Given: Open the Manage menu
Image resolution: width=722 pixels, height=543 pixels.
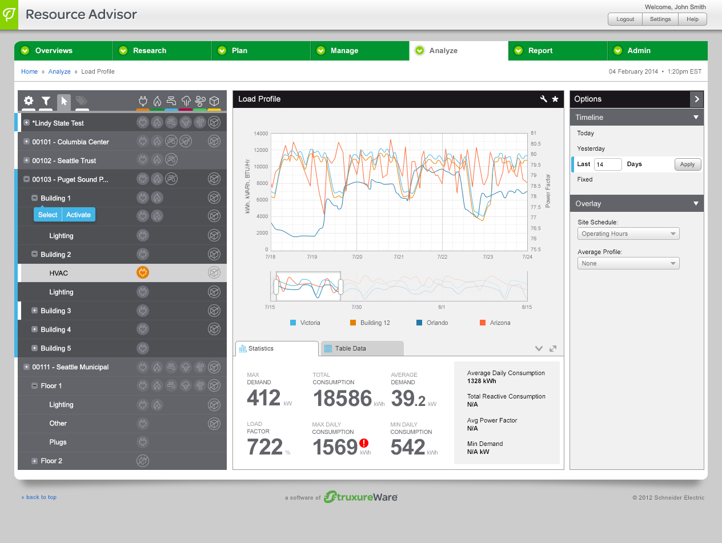Looking at the screenshot, I should pyautogui.click(x=360, y=51).
